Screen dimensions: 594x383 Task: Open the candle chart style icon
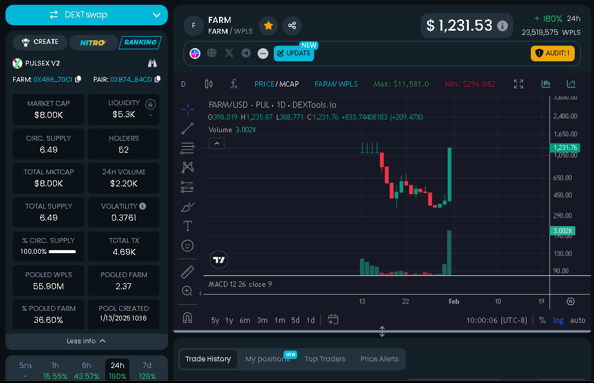pyautogui.click(x=209, y=84)
